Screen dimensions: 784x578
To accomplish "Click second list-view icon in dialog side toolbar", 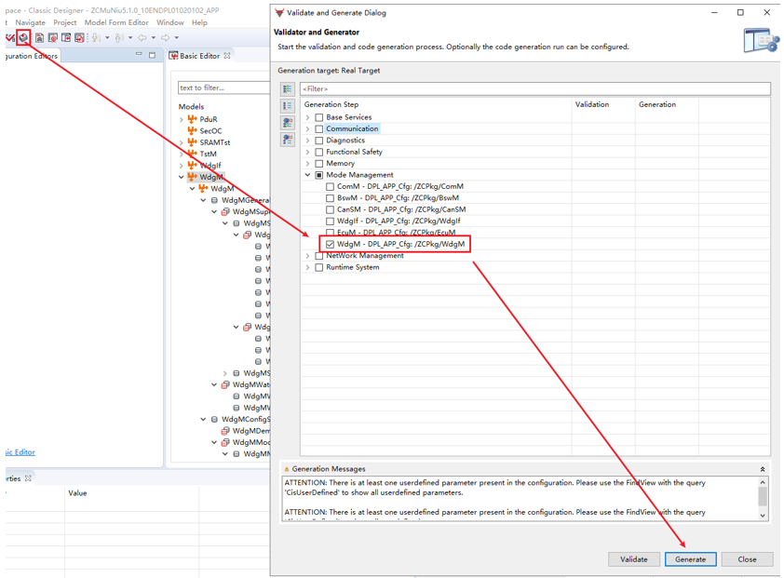I will pyautogui.click(x=288, y=105).
